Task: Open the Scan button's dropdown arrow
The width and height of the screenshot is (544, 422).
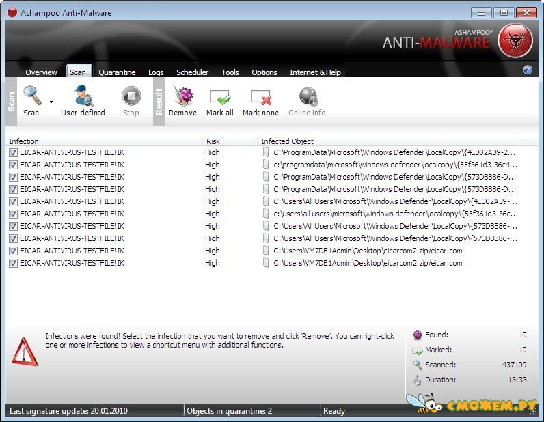Action: [51, 102]
